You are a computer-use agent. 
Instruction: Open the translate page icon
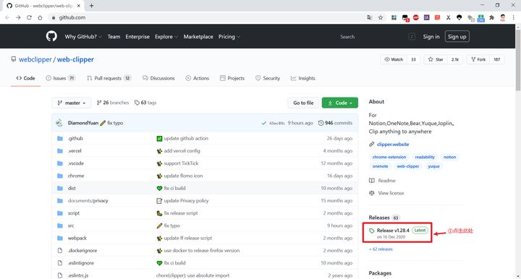[x=370, y=17]
